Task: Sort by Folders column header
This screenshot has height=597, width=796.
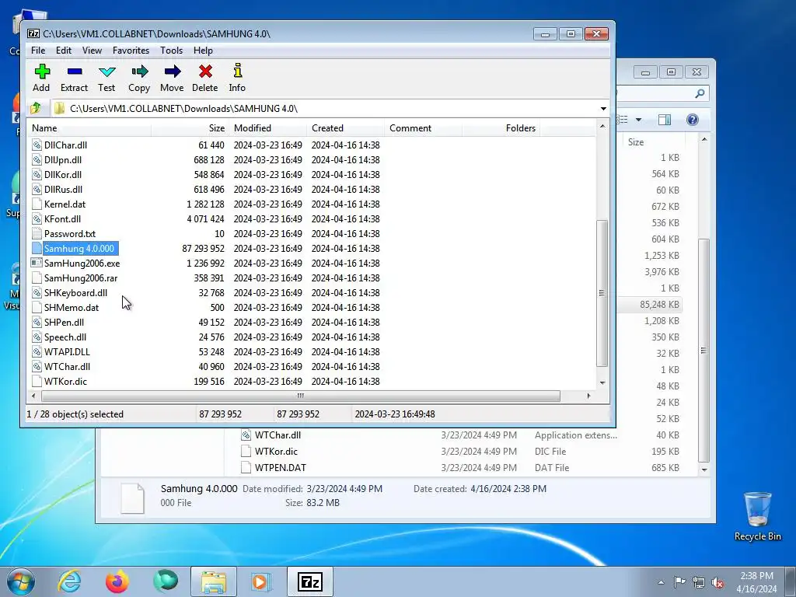Action: point(501,128)
